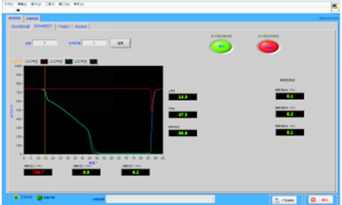Select the red curve legend icon
This screenshot has width=342, height=205.
pyautogui.click(x=44, y=61)
